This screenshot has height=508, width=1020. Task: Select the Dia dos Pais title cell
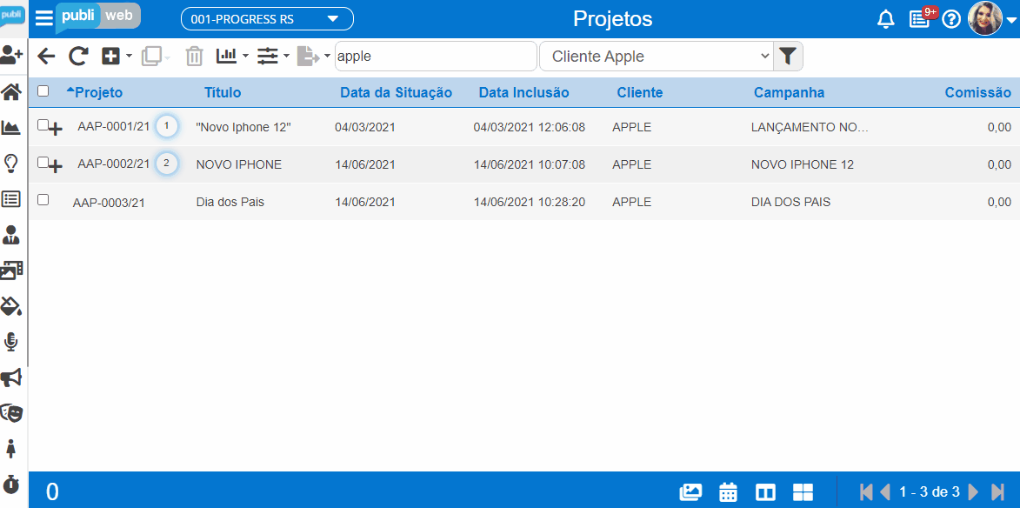tap(230, 203)
